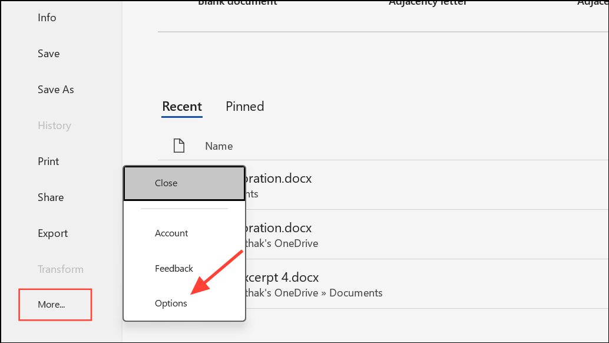The height and width of the screenshot is (343, 609).
Task: Choose Close from the popup menu
Action: click(x=184, y=183)
